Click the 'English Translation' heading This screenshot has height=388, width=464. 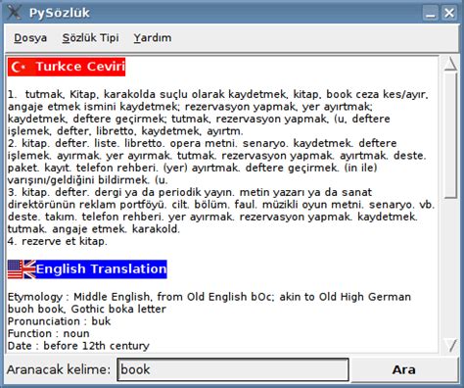(102, 269)
